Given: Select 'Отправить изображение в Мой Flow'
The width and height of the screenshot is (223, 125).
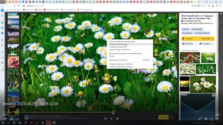Looking at the screenshot, I should tap(130, 64).
